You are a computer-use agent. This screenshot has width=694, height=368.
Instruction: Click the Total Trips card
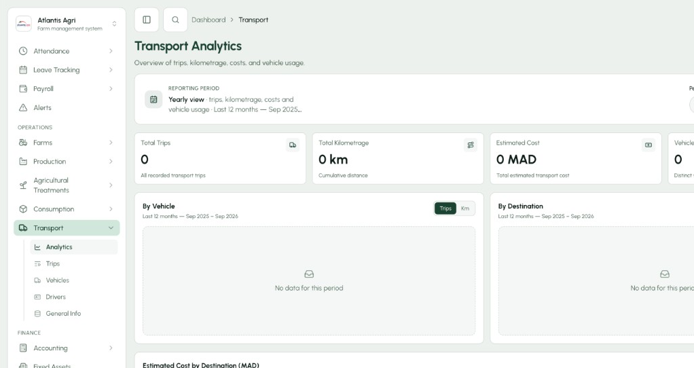click(x=220, y=158)
